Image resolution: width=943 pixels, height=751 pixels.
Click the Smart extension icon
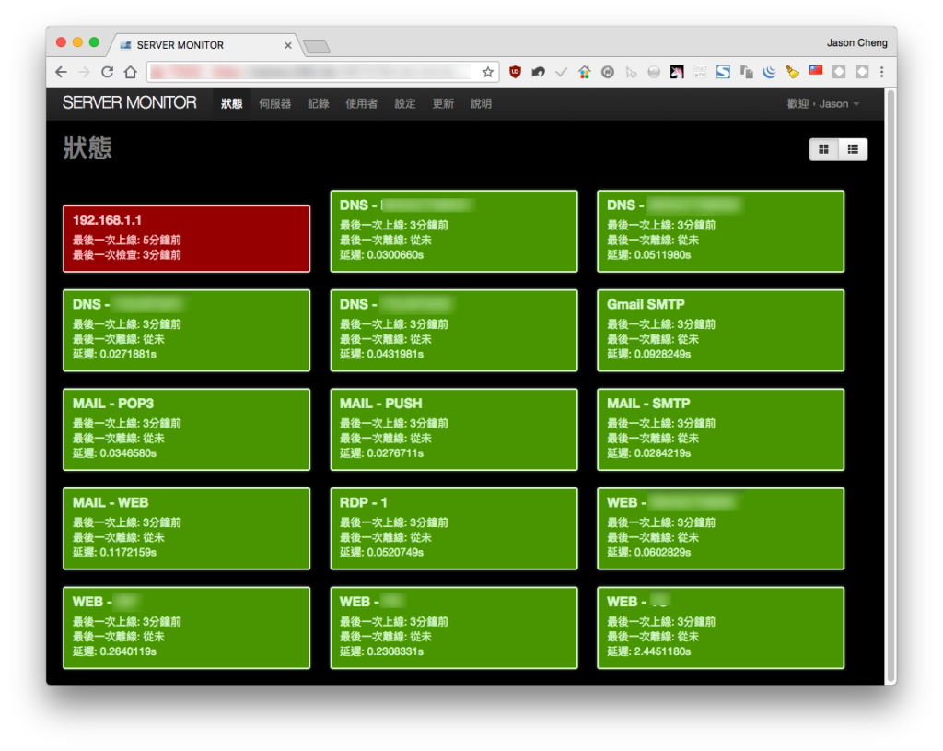click(700, 72)
